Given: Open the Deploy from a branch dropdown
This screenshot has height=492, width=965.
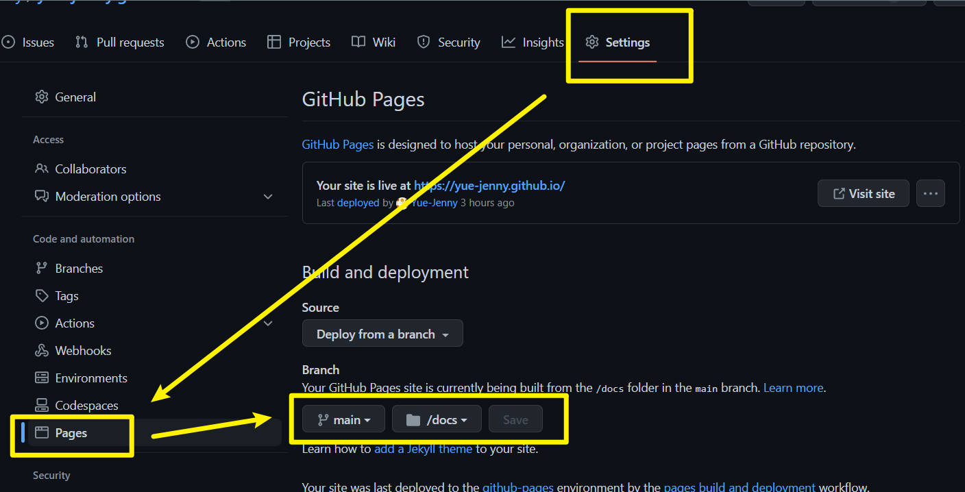Looking at the screenshot, I should coord(382,334).
